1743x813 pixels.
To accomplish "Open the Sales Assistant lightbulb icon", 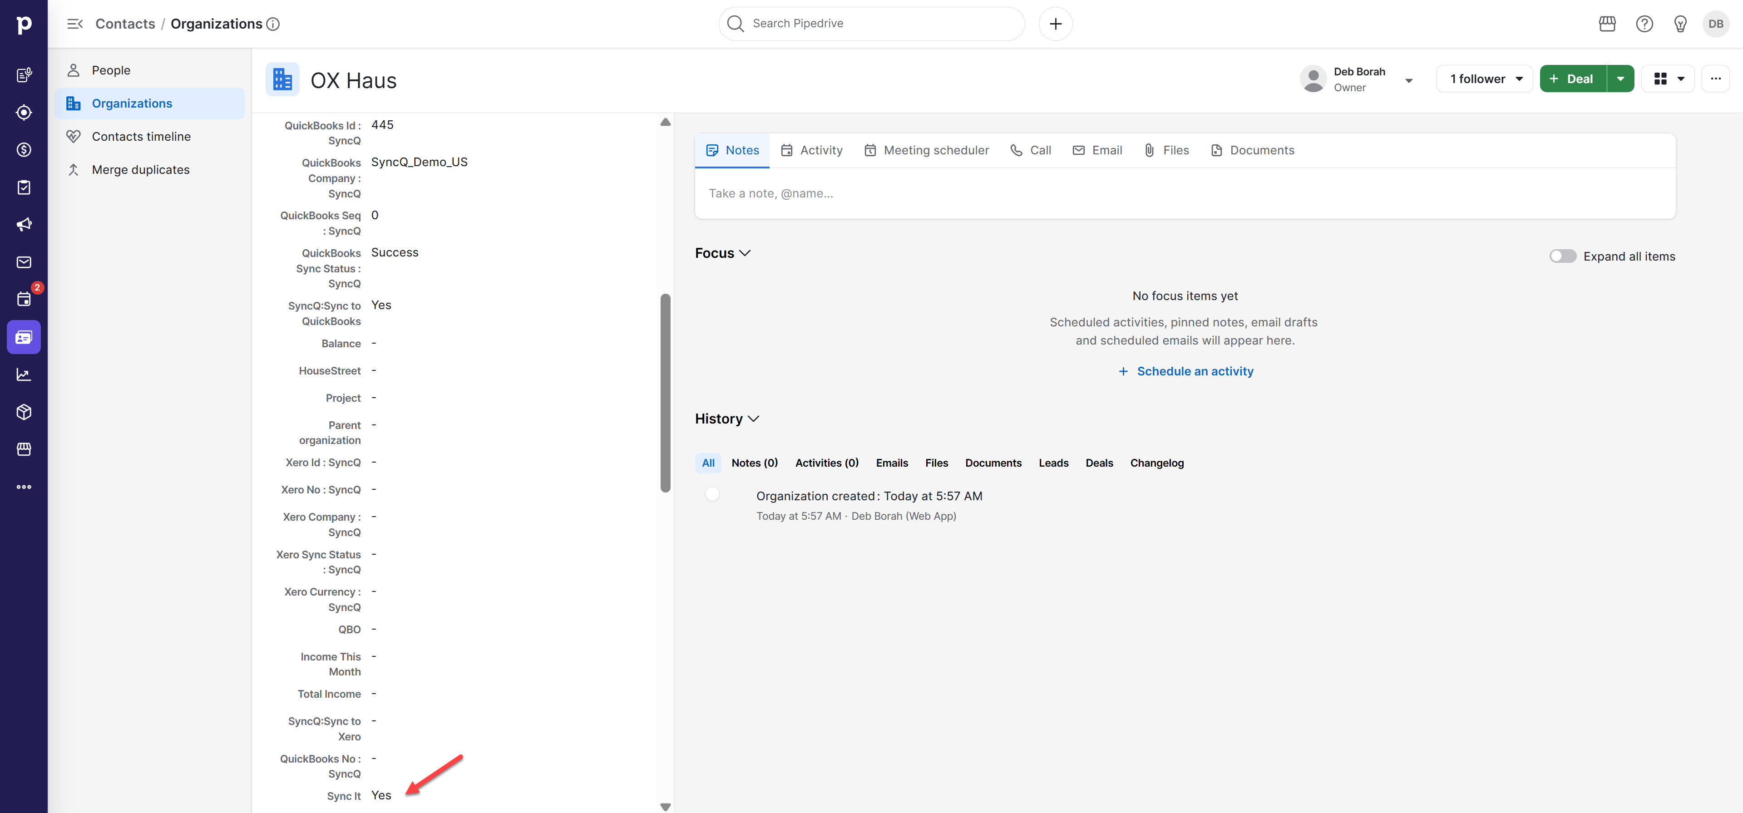I will [1680, 25].
